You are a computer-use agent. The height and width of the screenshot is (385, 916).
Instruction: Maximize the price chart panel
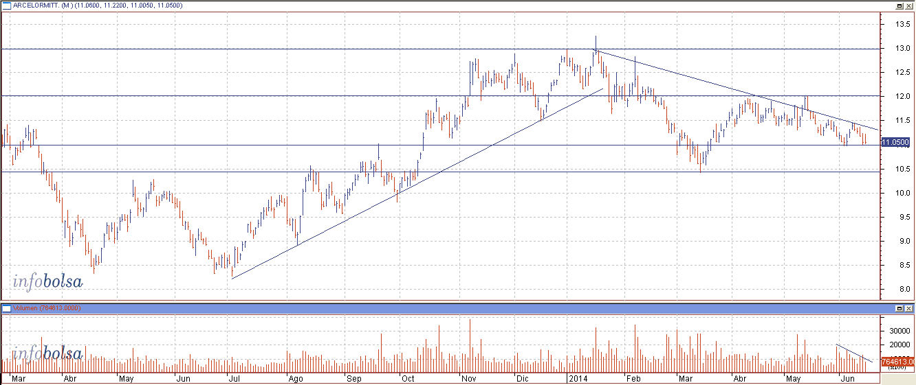(x=899, y=5)
